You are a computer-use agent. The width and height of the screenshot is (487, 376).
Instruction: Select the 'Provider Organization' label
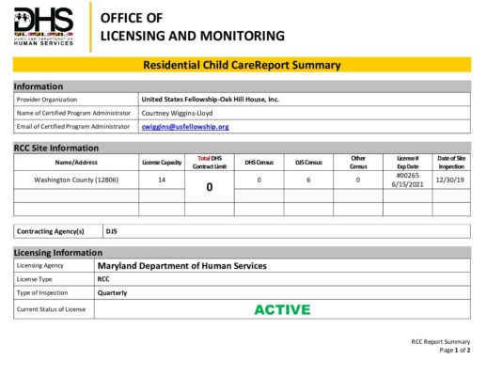47,100
